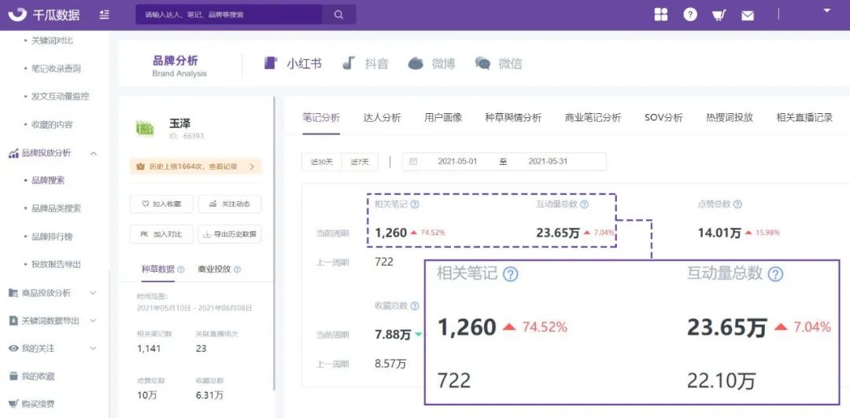Click the 千瓜数据 logo
Screen dimensions: 850x418
pyautogui.click(x=44, y=15)
